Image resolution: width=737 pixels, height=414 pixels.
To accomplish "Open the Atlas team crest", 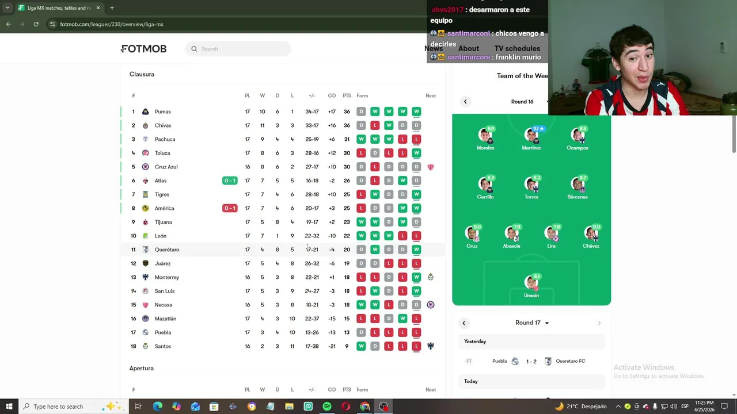I will click(x=145, y=181).
